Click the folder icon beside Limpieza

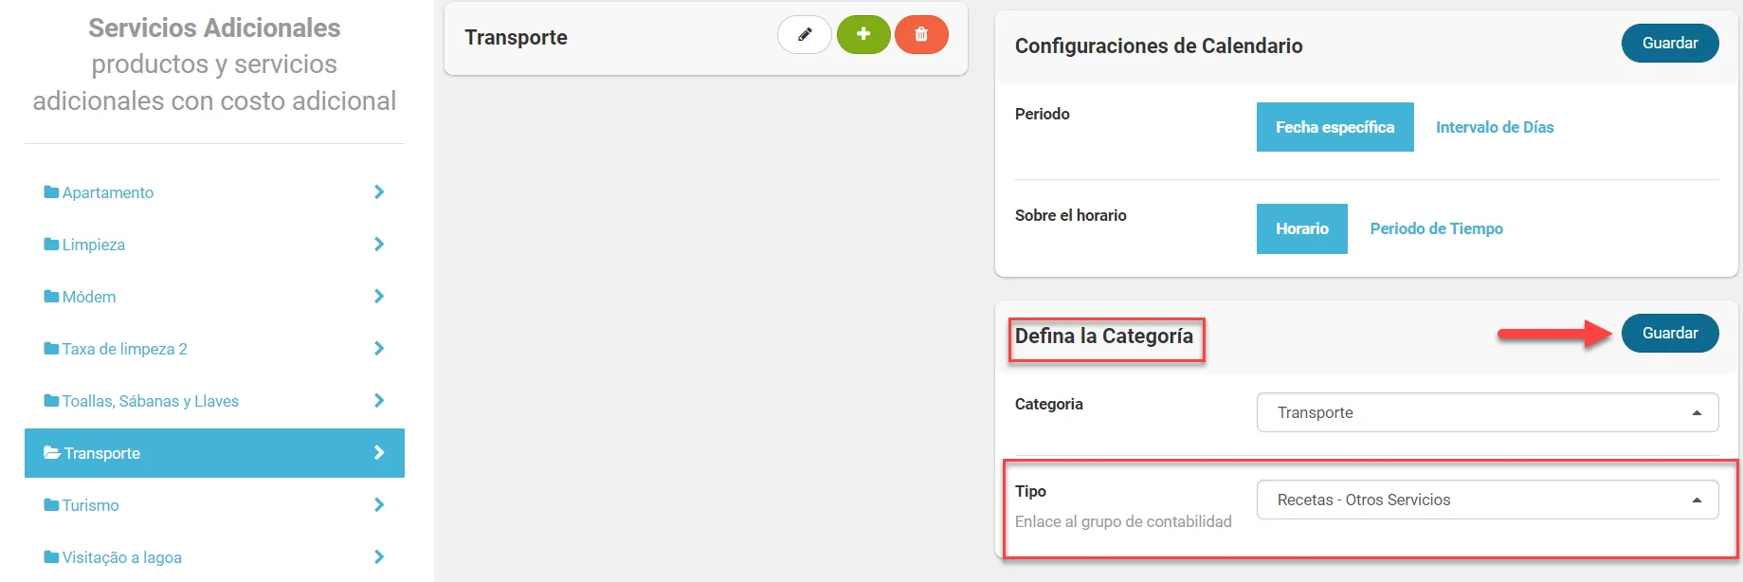51,245
